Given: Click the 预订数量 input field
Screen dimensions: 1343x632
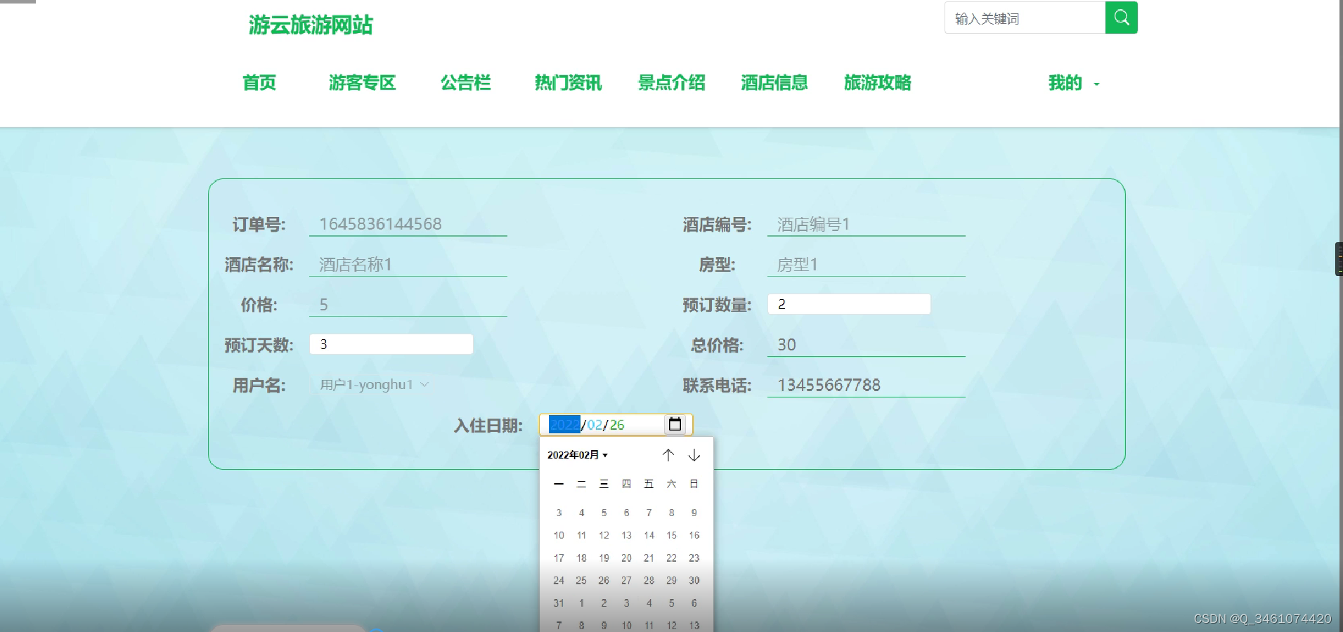Looking at the screenshot, I should (849, 304).
